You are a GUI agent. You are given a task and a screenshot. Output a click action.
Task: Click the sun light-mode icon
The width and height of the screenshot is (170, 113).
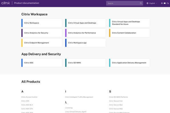162,3
